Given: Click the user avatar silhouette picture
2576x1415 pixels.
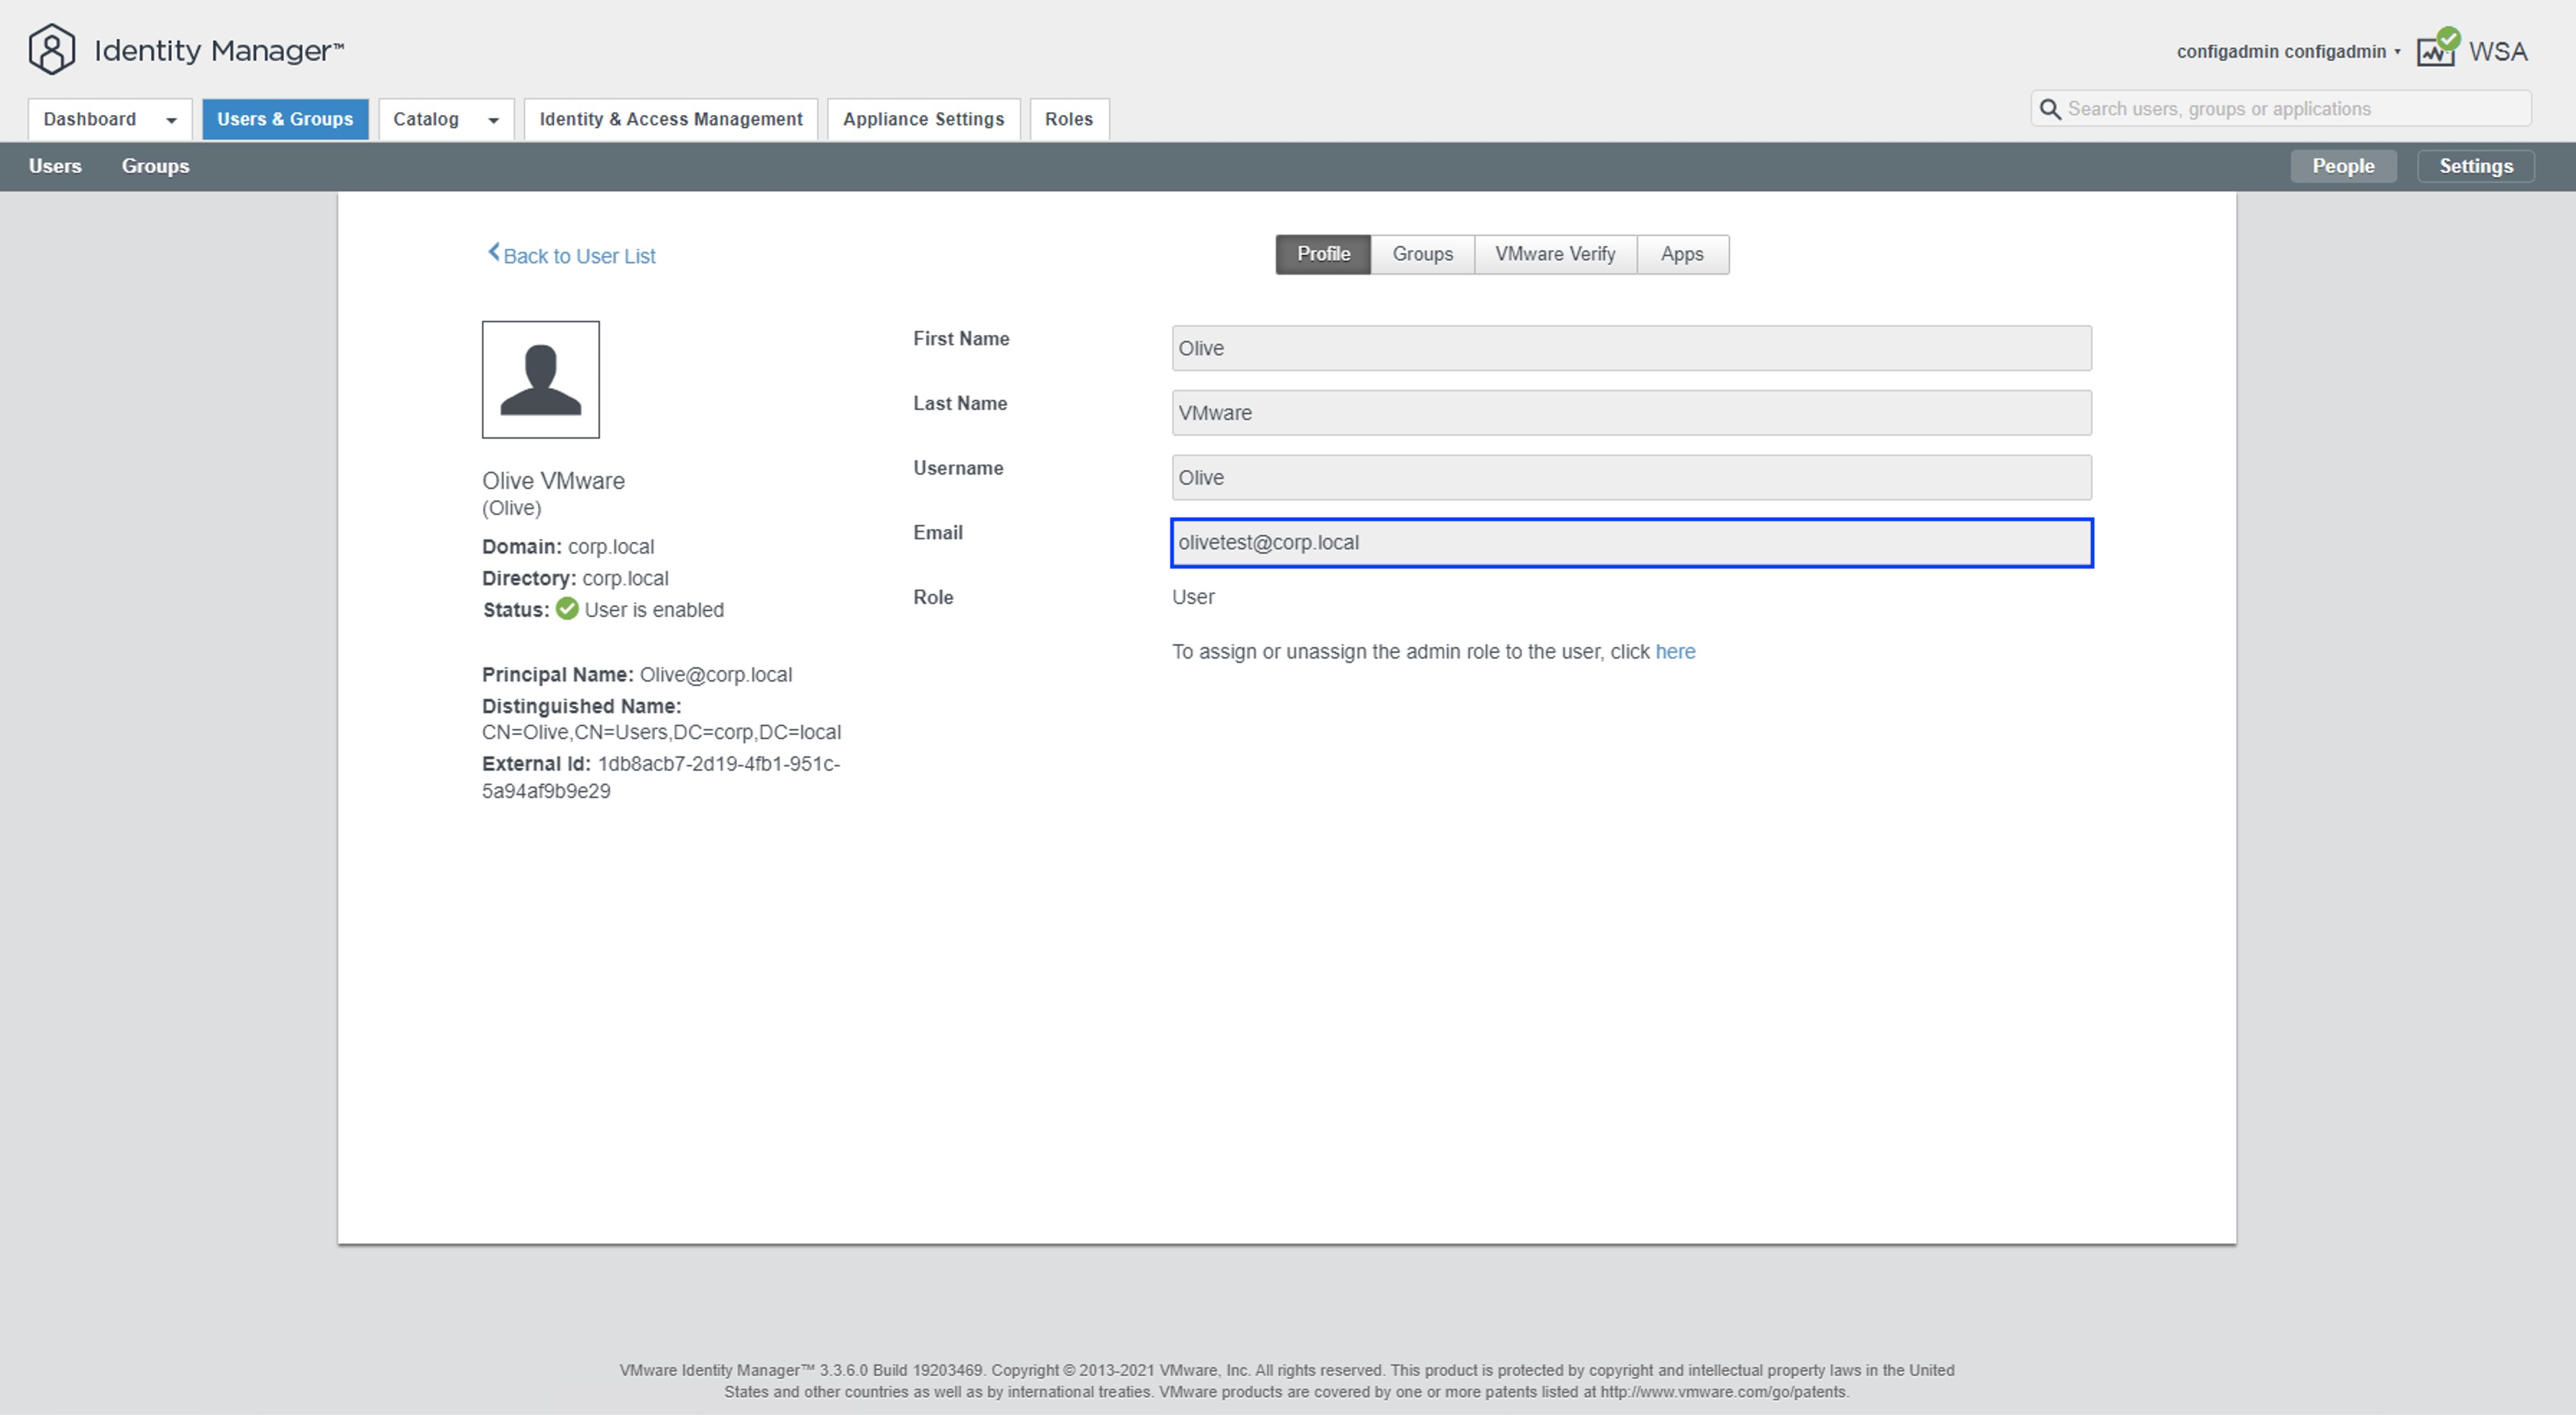Looking at the screenshot, I should point(540,379).
